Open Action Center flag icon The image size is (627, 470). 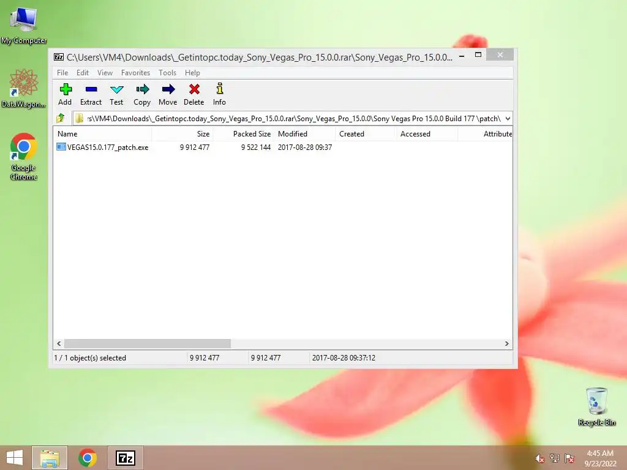click(569, 458)
